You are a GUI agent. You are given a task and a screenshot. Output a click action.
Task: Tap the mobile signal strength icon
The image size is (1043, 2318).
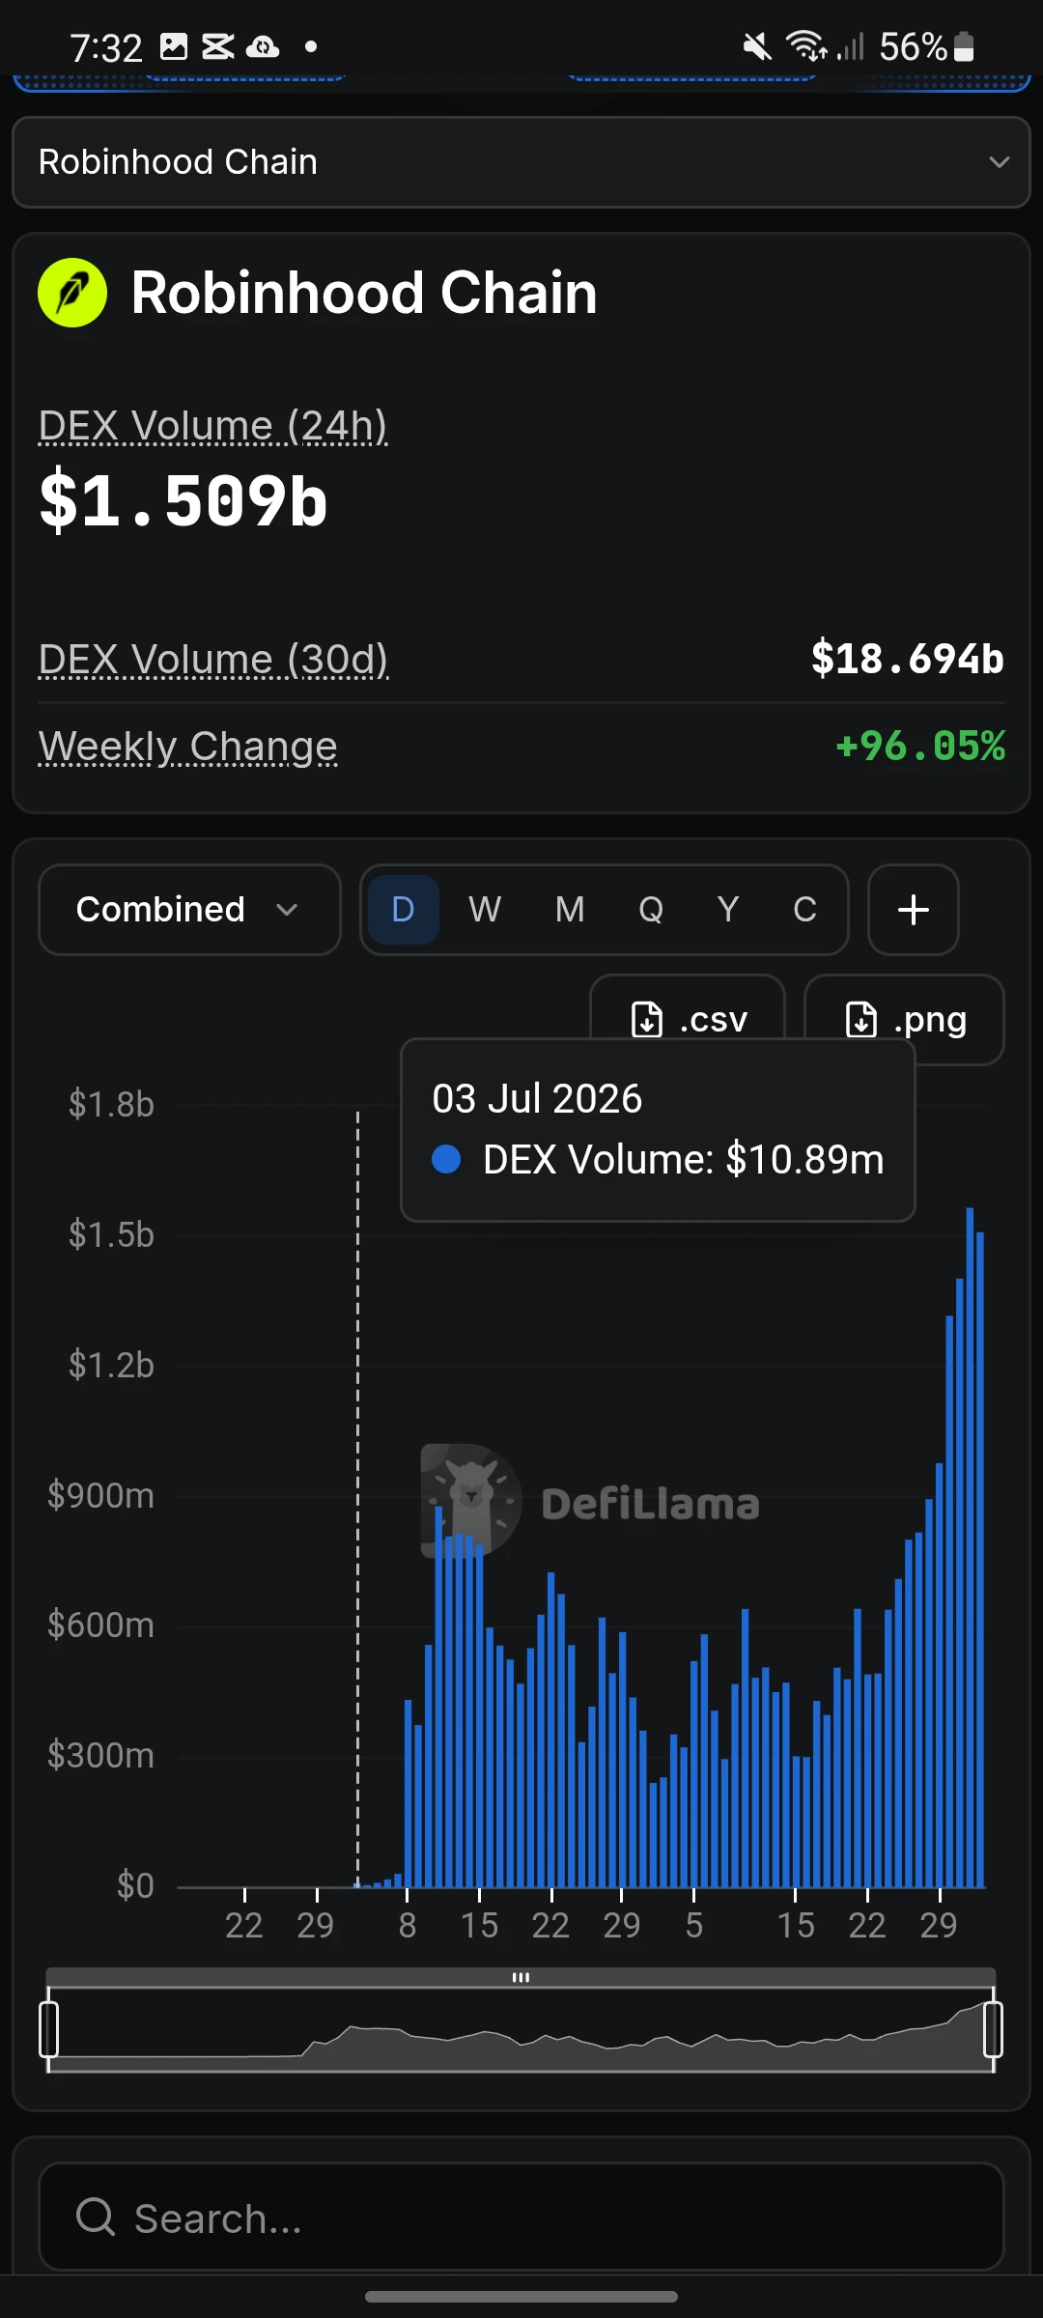(x=851, y=46)
